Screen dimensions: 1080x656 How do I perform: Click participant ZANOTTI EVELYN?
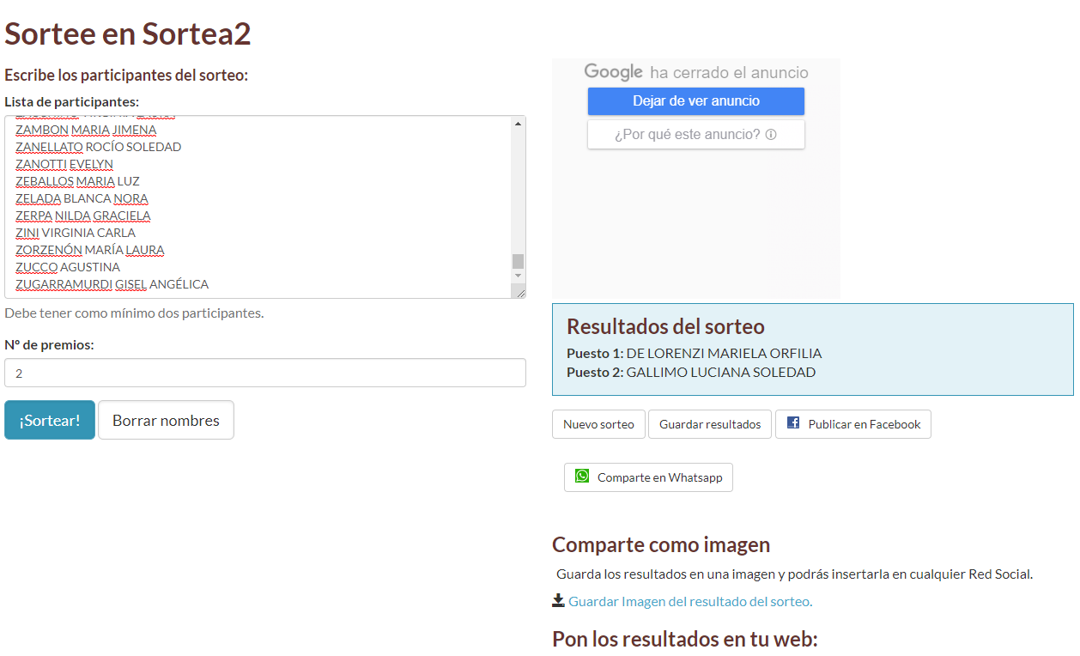tap(64, 164)
